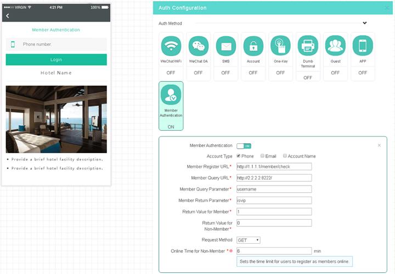
Task: Click the Auth Configuration title text
Action: tap(182, 8)
